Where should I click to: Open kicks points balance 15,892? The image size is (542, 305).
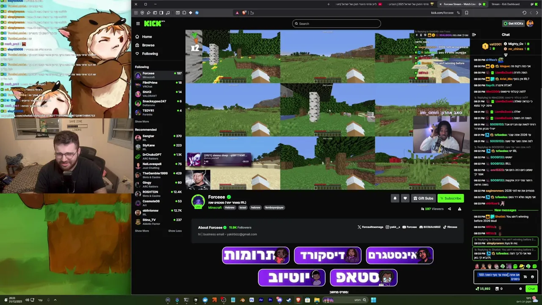tap(483, 289)
